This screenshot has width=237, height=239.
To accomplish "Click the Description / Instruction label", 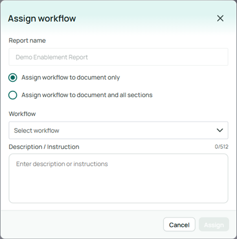I will coord(44,147).
